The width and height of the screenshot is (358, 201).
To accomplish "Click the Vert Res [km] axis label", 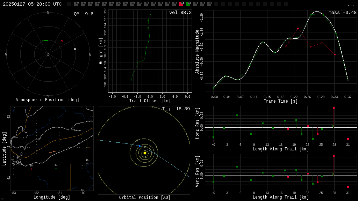I will click(x=197, y=171).
